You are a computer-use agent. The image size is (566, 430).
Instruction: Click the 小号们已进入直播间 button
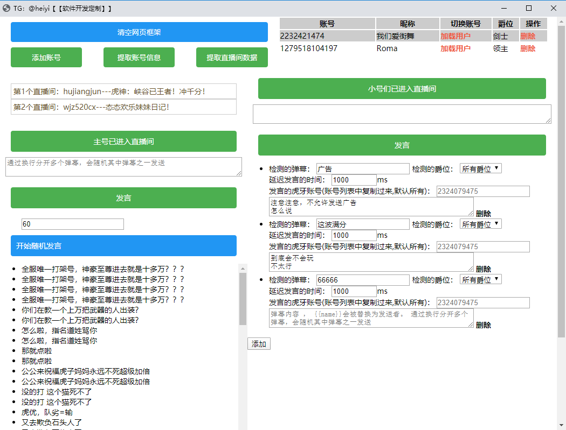(402, 89)
